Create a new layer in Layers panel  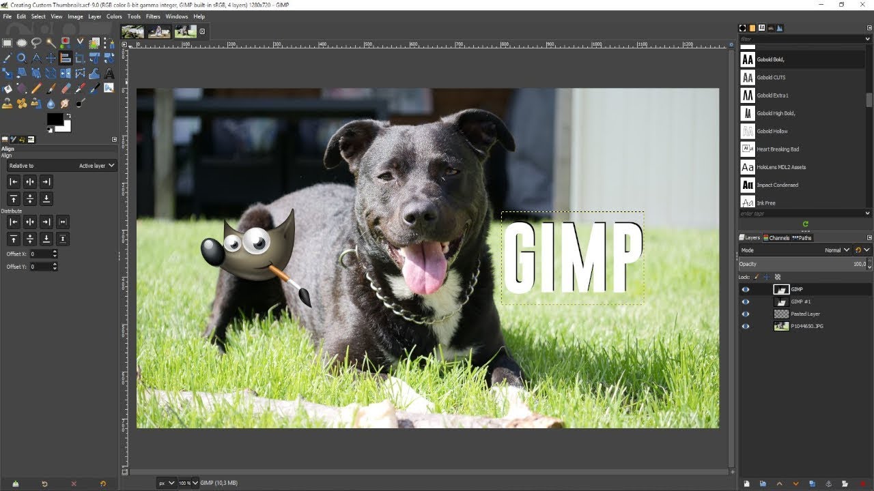[x=746, y=483]
